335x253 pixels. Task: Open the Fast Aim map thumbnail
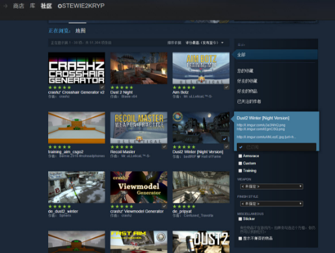[139, 242]
